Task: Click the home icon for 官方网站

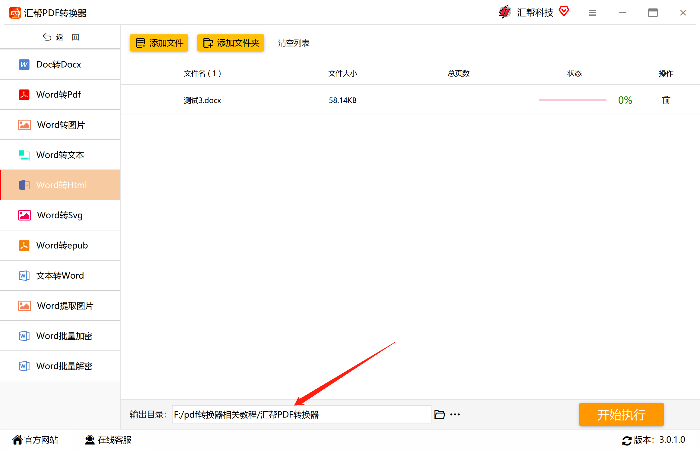Action: point(17,439)
